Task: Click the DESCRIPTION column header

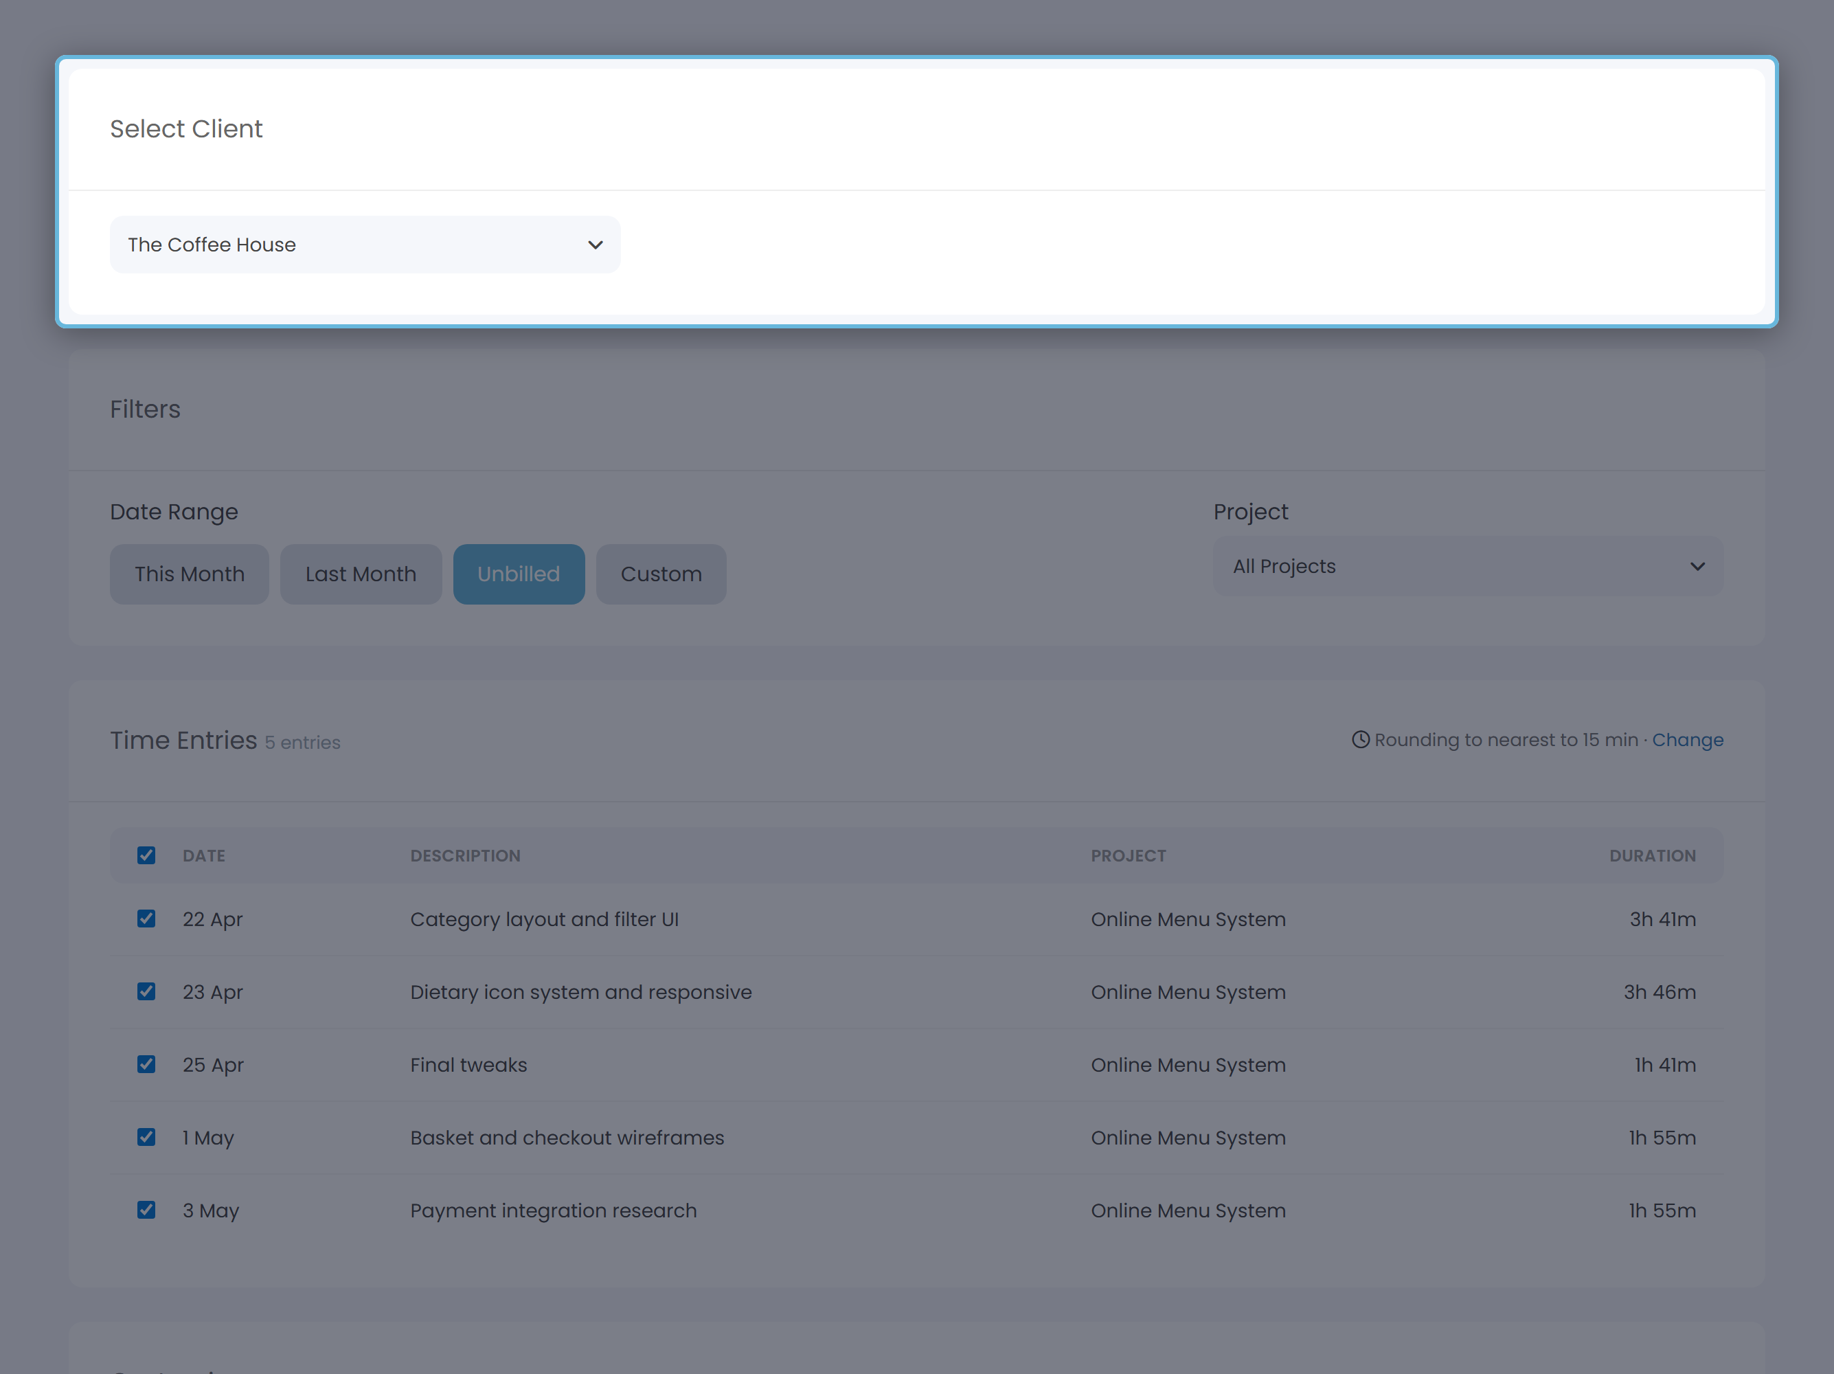Action: [x=465, y=856]
